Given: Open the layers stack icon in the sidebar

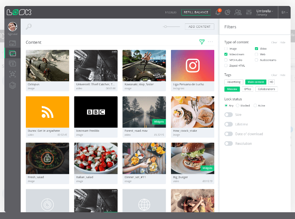Looking at the screenshot, I should [13, 85].
